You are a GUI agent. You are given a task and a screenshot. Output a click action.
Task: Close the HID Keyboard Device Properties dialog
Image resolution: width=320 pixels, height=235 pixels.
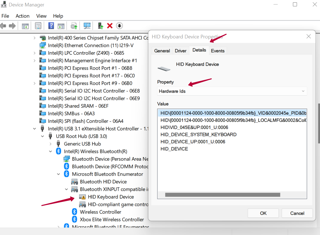(309, 36)
